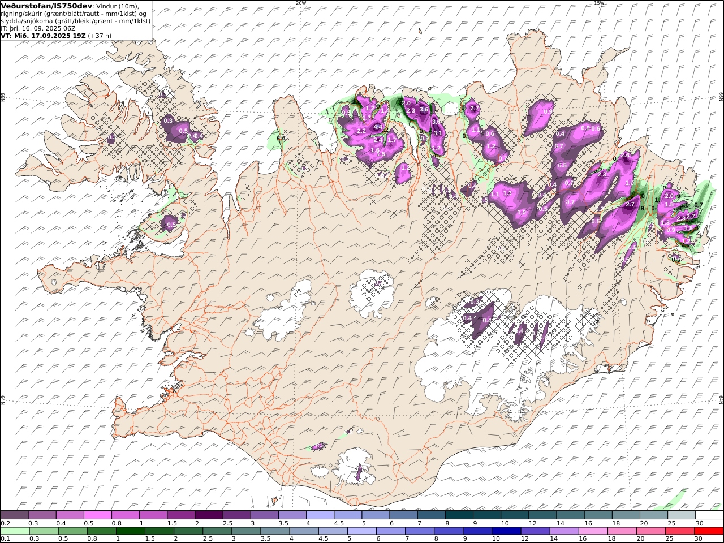
Task: Select lower legend dark green swatch between 1 and 1.5
Action: click(x=130, y=531)
